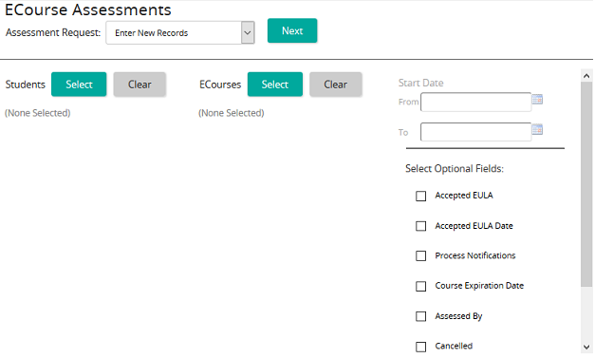Viewport: 595px width, 358px height.
Task: Open the Assessment Request dropdown
Action: pos(180,32)
